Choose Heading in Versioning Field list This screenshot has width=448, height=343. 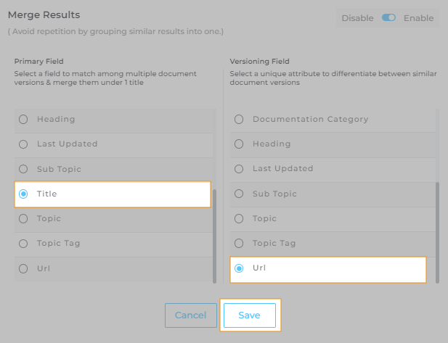click(240, 144)
